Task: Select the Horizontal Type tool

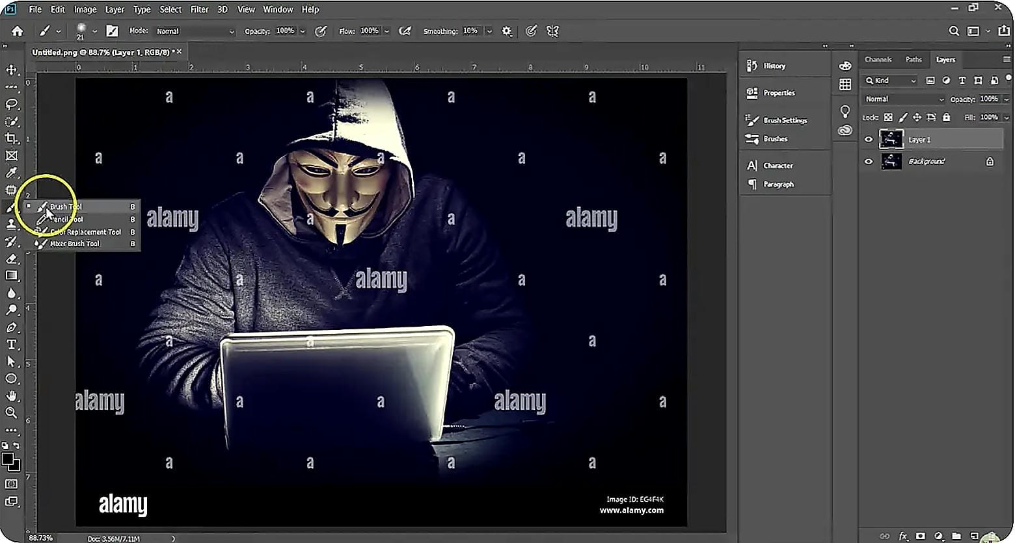Action: [x=11, y=344]
